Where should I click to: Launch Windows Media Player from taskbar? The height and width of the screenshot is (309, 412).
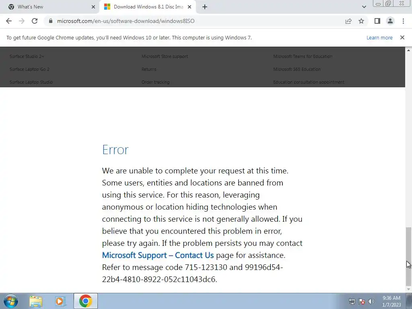(60, 301)
